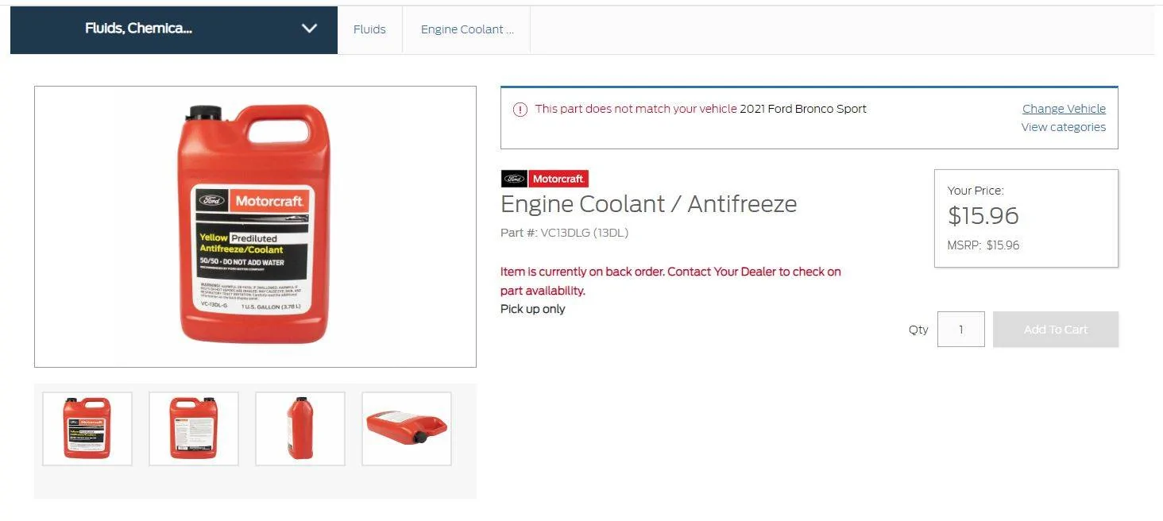Click the red Motorcraft brand badge
This screenshot has width=1163, height=521.
point(558,178)
